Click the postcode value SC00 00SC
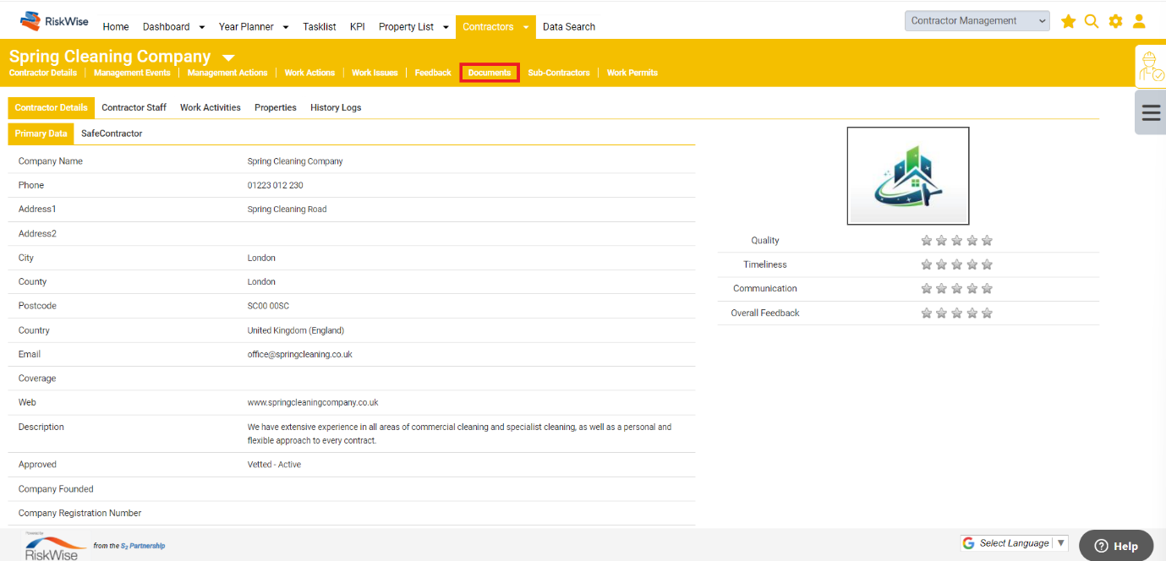The image size is (1166, 561). [x=268, y=306]
